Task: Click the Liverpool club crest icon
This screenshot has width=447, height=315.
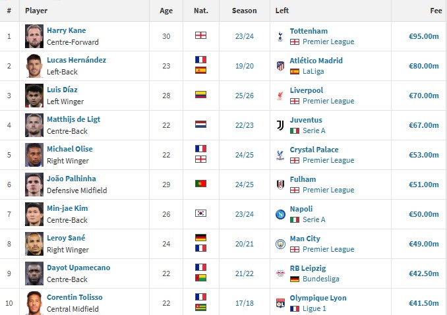Action: [x=280, y=96]
